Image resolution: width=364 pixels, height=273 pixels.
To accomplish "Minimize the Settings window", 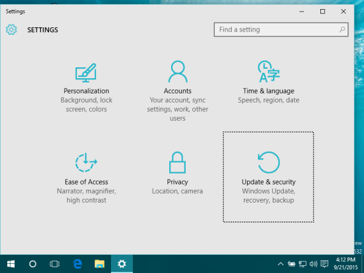I will 302,12.
